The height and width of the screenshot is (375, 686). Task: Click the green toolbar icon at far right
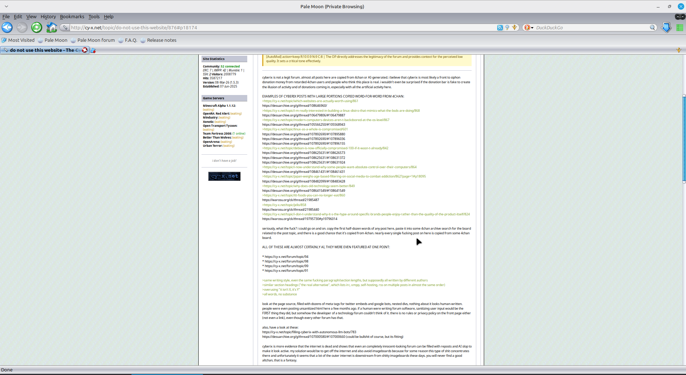[680, 27]
